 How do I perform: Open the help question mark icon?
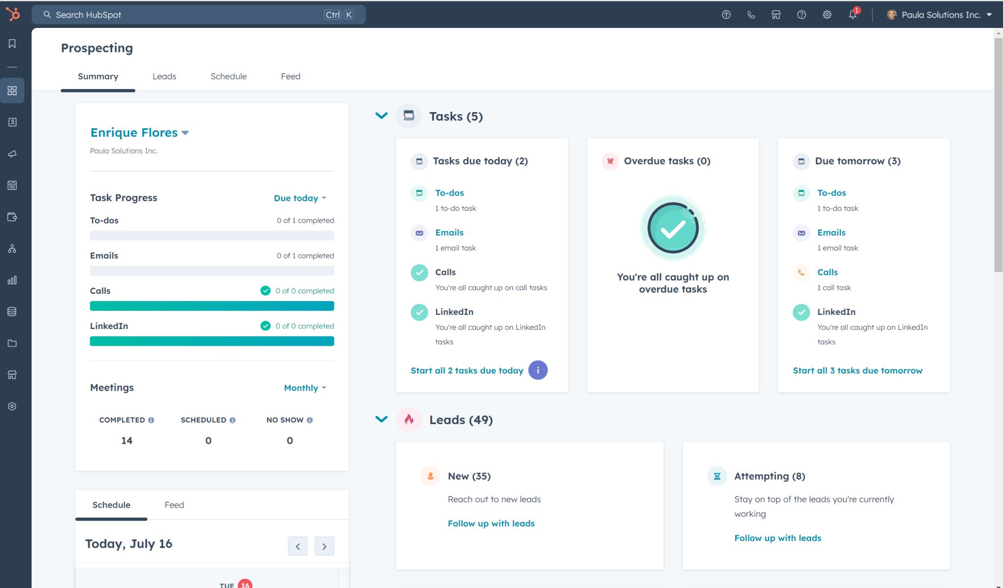pos(802,15)
